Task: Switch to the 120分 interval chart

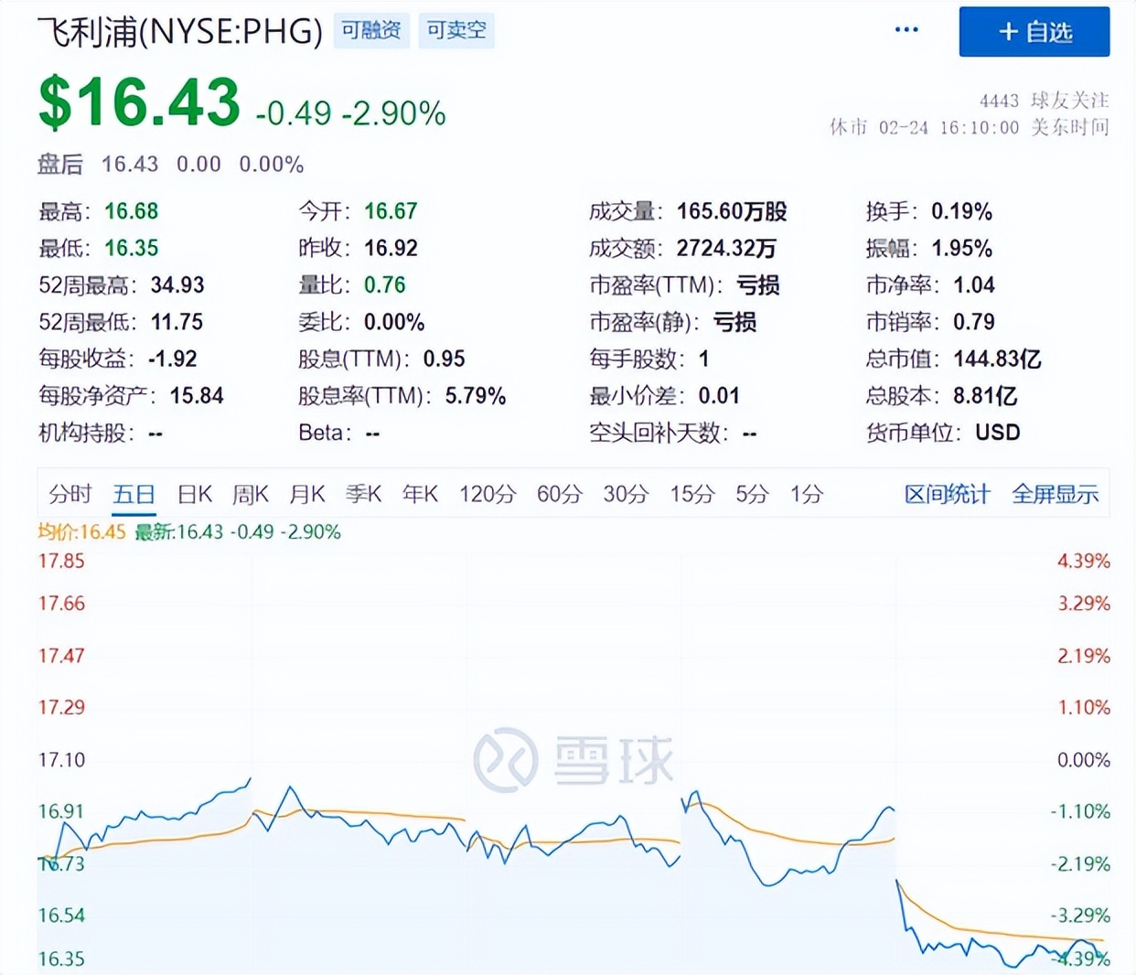Action: coord(488,494)
